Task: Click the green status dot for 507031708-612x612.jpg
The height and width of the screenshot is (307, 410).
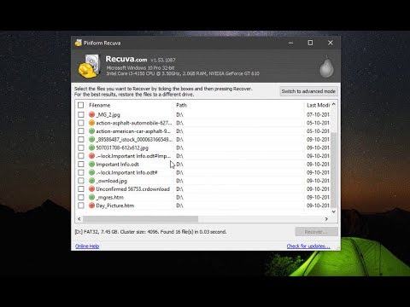Action: [91, 148]
